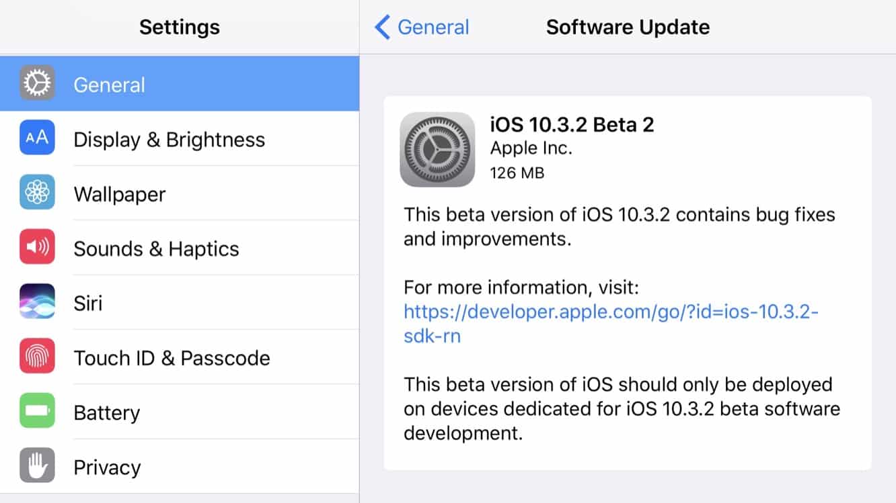
Task: Tap the Touch ID fingerprint icon
Action: point(37,357)
